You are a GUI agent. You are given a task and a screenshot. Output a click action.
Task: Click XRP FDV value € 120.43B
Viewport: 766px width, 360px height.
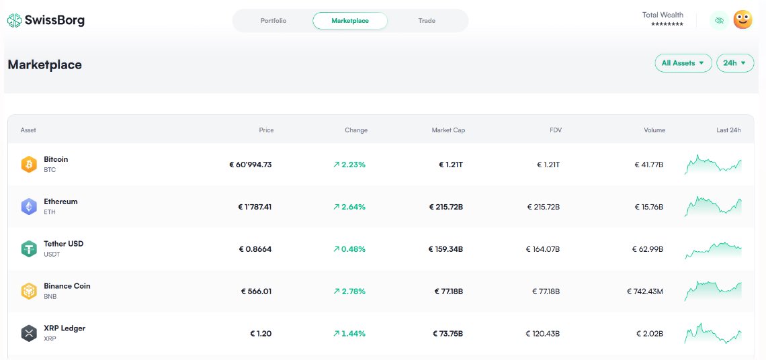point(543,334)
